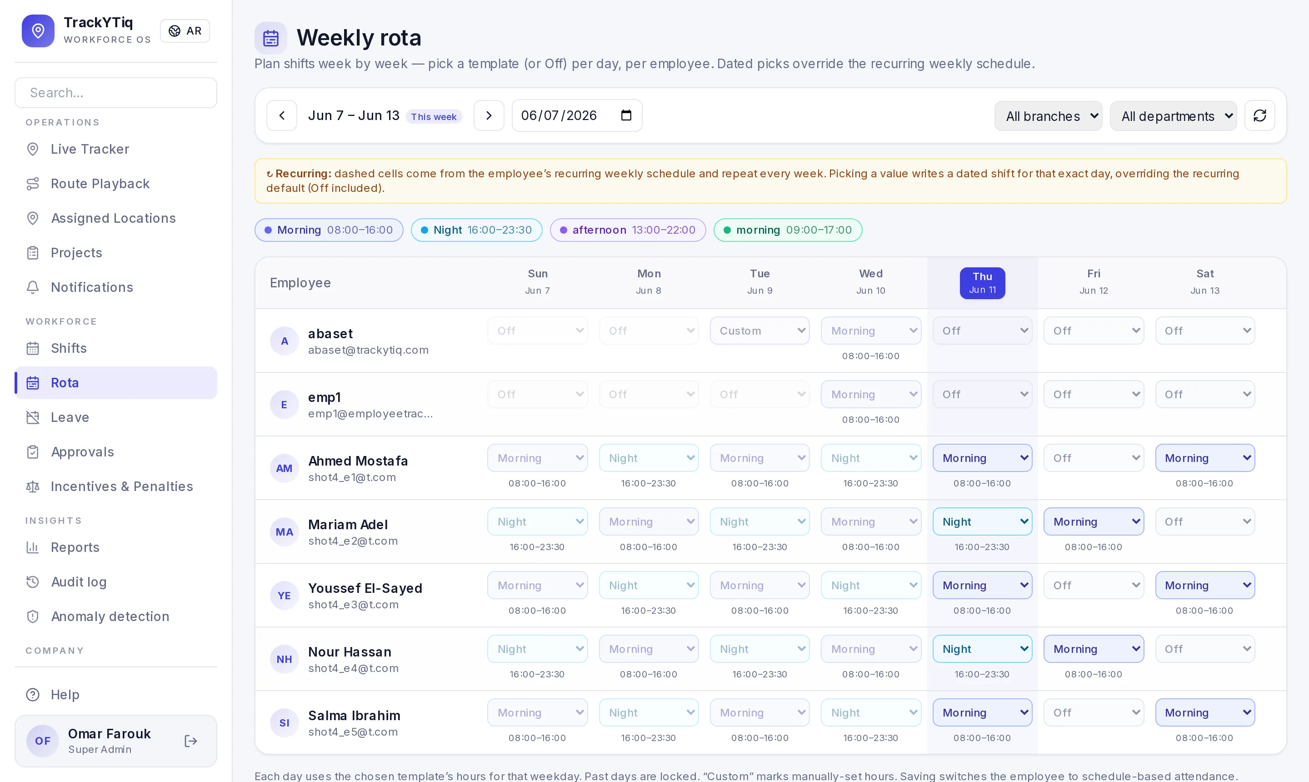The image size is (1309, 782).
Task: Click the Weekly rota header calendar icon
Action: point(271,38)
